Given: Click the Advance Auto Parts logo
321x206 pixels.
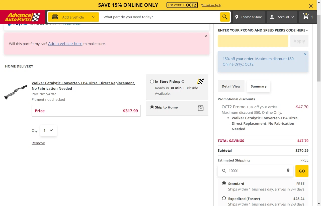Looking at the screenshot, I should coord(23,17).
